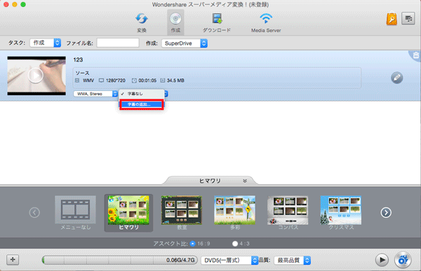Collapse the ヒマワリ template panel
Image resolution: width=421 pixels, height=271 pixels.
point(245,181)
